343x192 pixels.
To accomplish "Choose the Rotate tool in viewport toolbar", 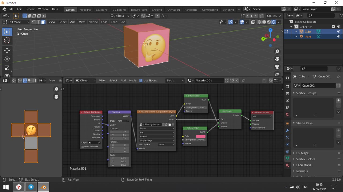I will (7, 59).
